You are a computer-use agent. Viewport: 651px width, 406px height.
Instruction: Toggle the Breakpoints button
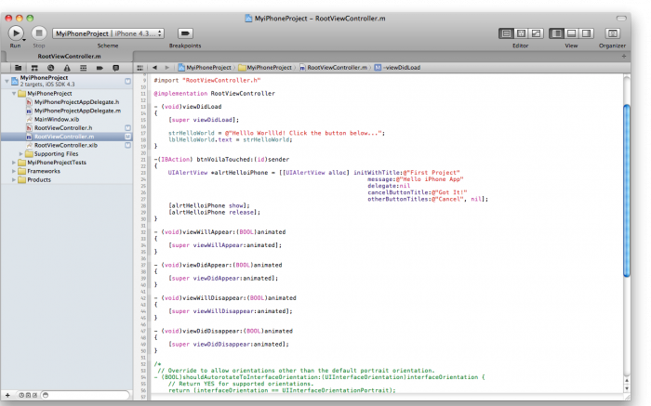[184, 33]
